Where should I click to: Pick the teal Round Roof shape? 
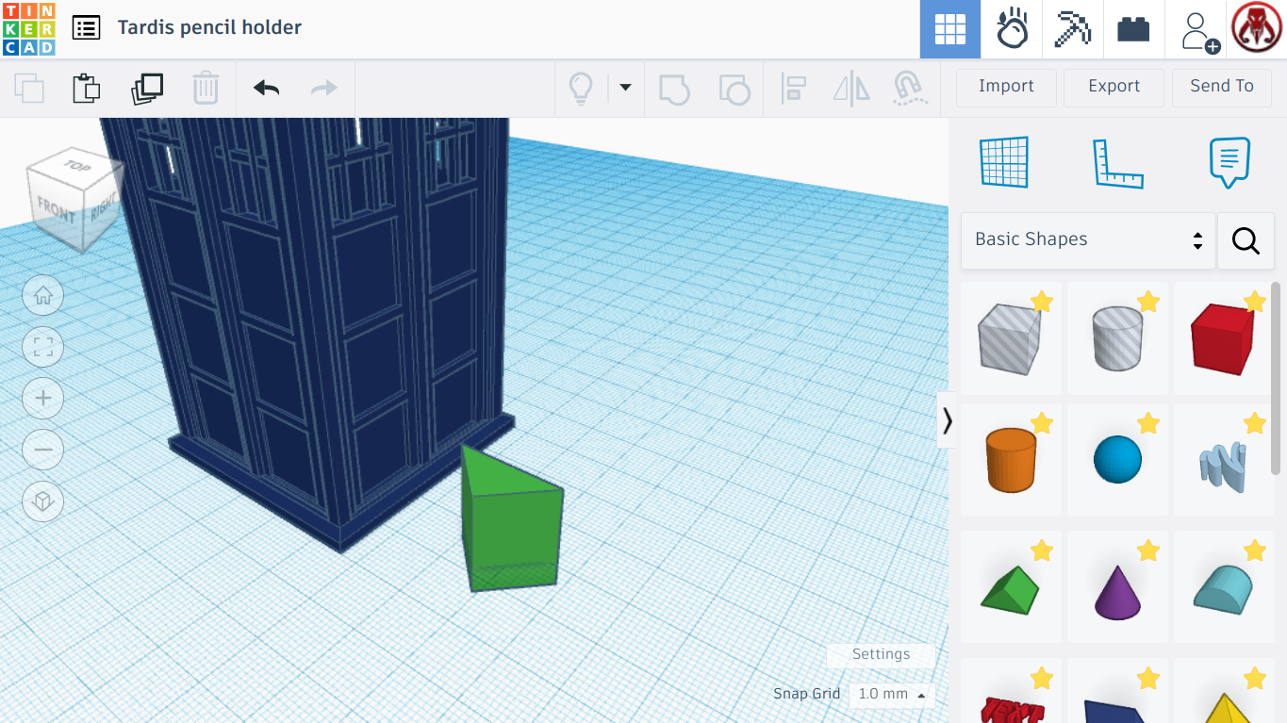coord(1223,590)
